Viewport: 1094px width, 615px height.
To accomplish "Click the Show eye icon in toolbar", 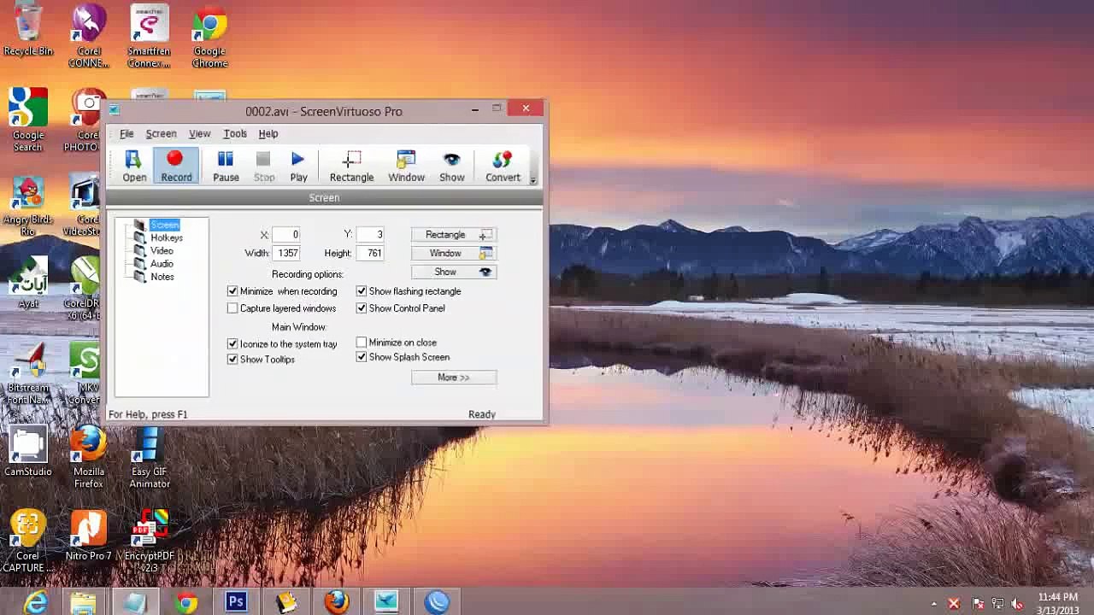I will [451, 166].
